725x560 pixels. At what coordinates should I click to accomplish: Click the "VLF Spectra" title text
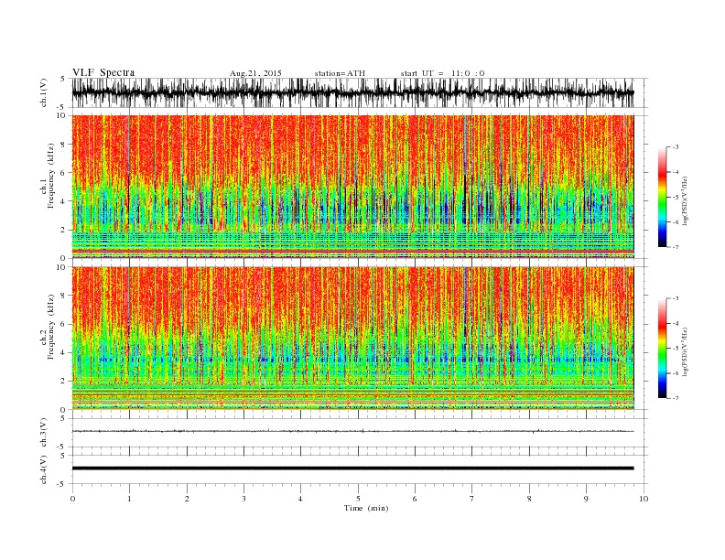(x=103, y=72)
